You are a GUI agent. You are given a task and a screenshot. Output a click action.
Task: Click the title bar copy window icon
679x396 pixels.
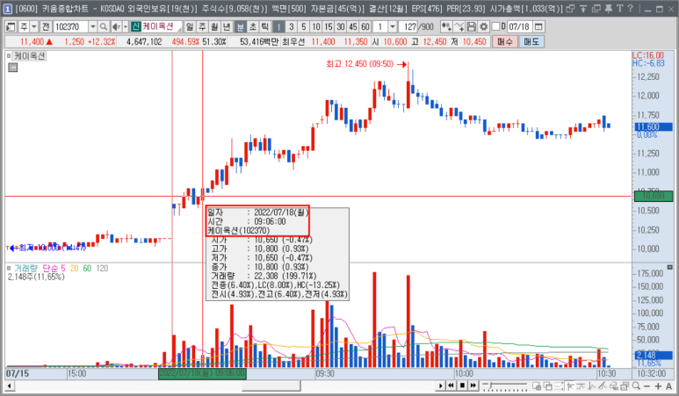596,8
